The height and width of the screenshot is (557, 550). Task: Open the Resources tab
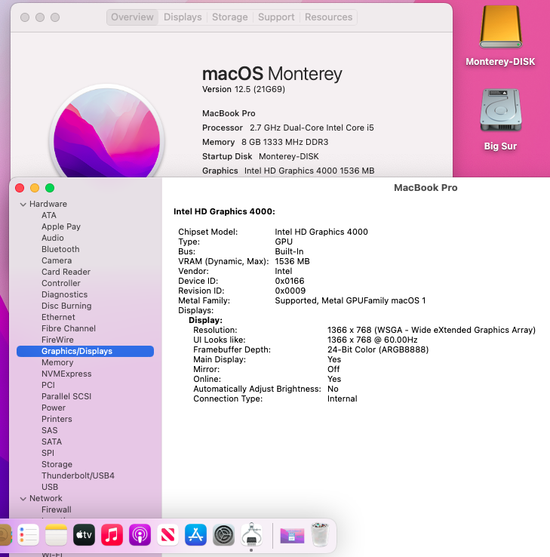(328, 17)
